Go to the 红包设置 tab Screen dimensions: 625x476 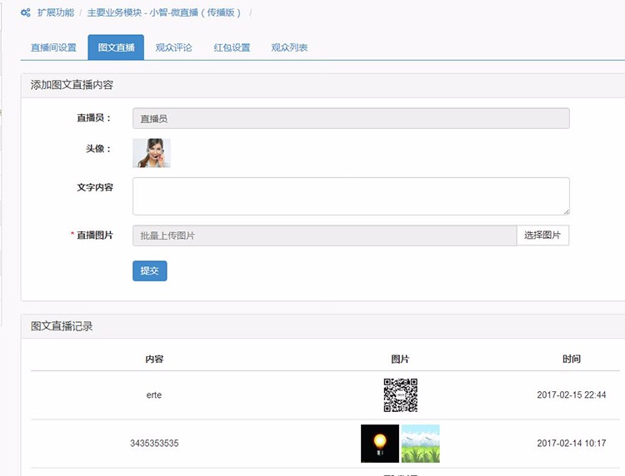[x=232, y=47]
